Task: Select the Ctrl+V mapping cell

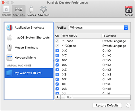Action: pyautogui.click(x=107, y=60)
